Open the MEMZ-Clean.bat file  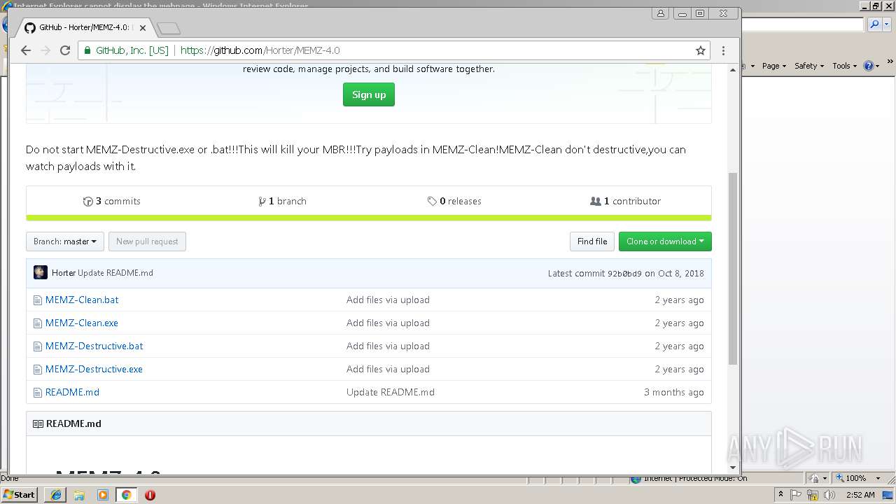click(82, 300)
